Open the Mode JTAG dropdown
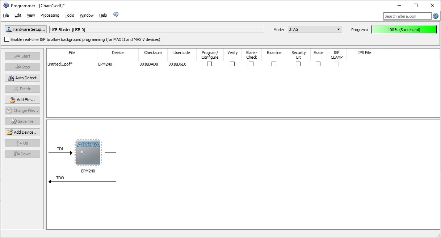 [315, 29]
